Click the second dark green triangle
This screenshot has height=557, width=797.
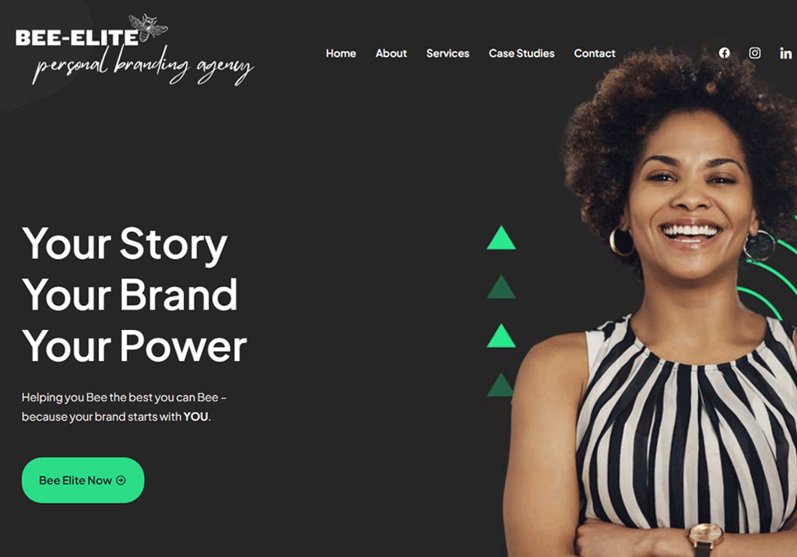pyautogui.click(x=501, y=286)
